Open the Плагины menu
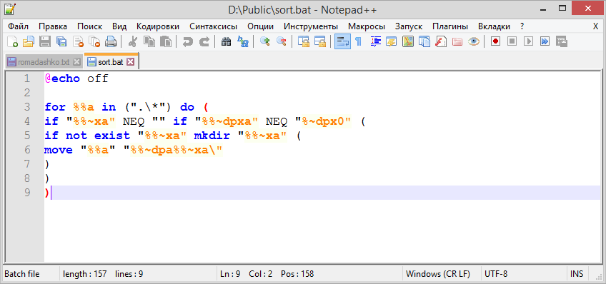The width and height of the screenshot is (606, 284). click(x=450, y=26)
